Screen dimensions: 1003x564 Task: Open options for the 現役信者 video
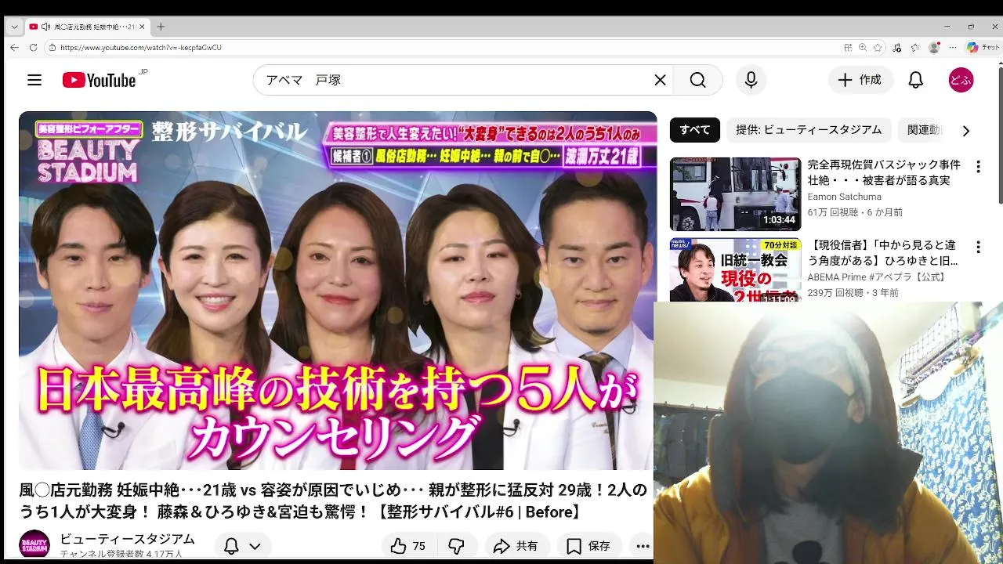[977, 248]
